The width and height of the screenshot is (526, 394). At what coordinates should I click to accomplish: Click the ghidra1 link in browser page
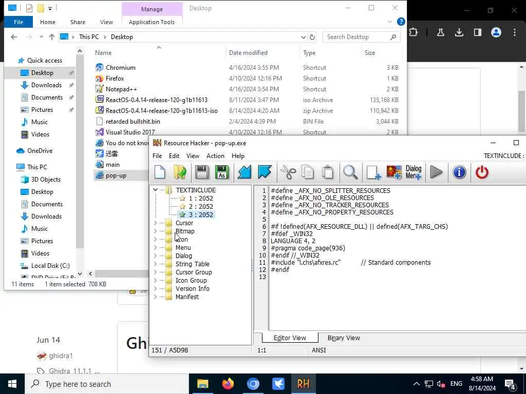tap(61, 356)
